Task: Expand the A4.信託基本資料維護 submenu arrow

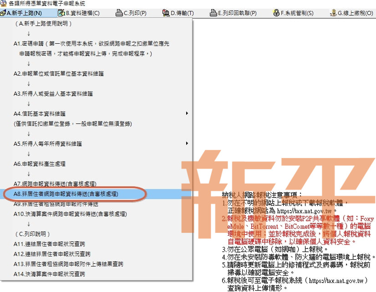Action: (x=187, y=113)
